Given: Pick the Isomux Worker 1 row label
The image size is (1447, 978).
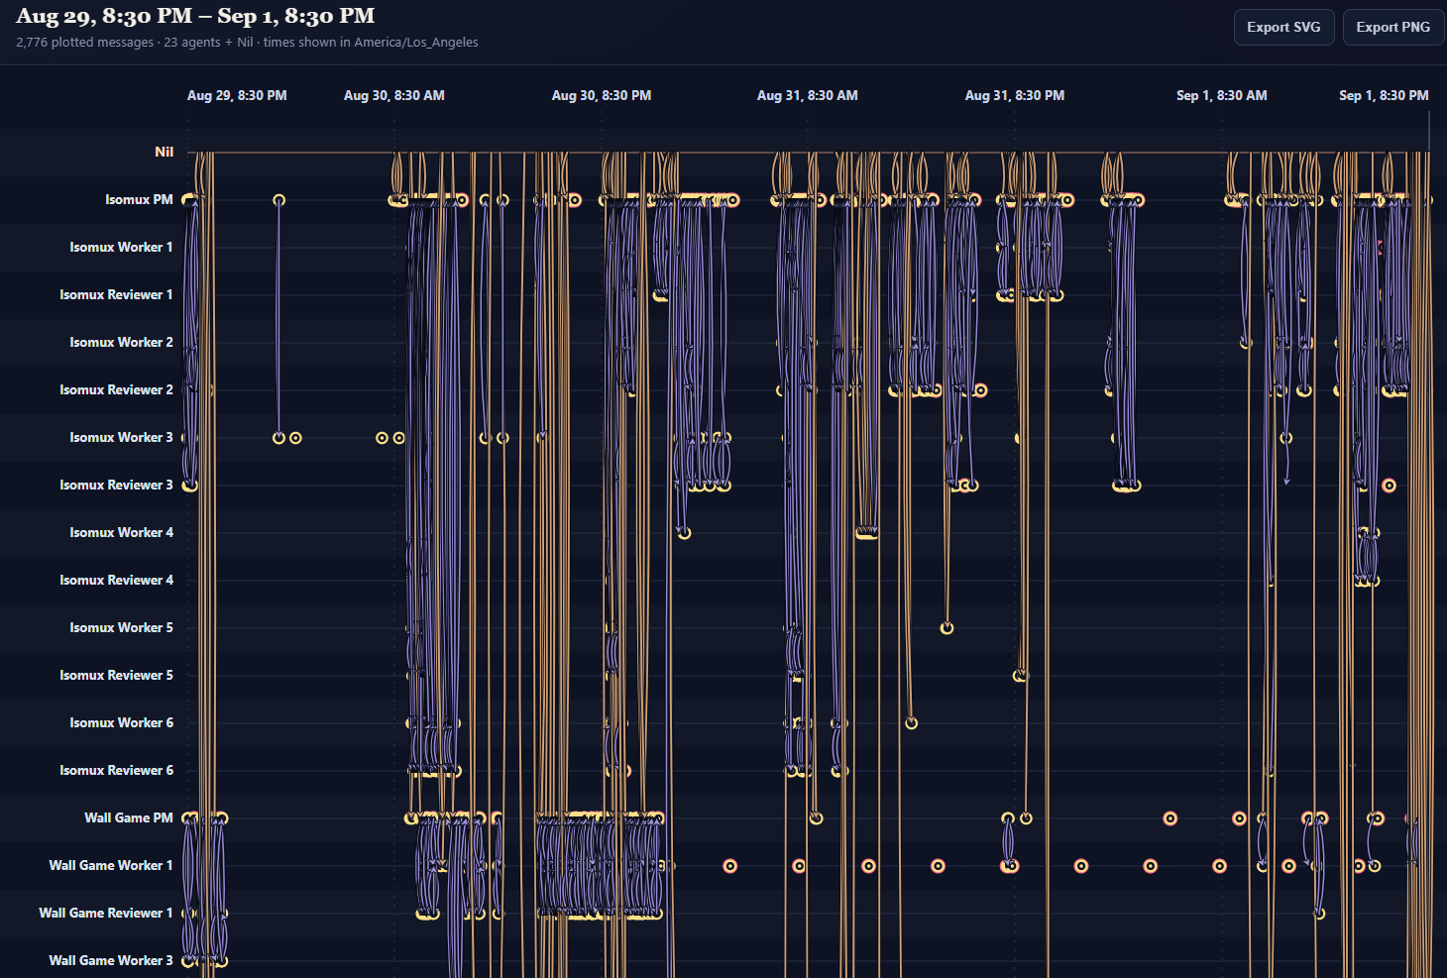Looking at the screenshot, I should (121, 247).
